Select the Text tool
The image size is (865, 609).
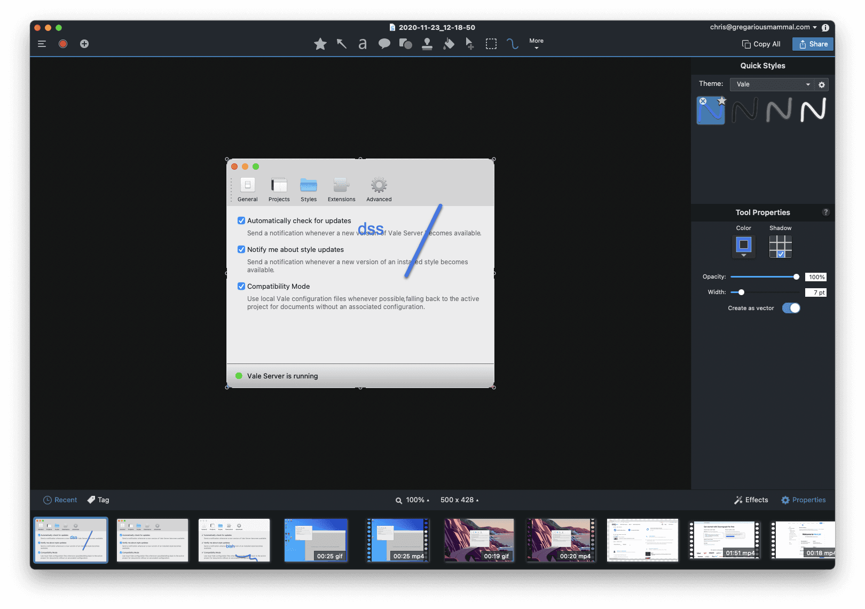click(x=363, y=44)
